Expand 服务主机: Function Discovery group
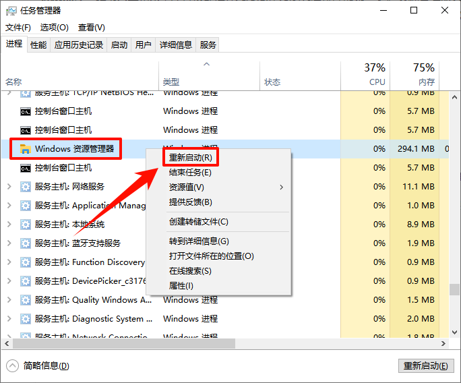This screenshot has width=461, height=383. point(9,262)
